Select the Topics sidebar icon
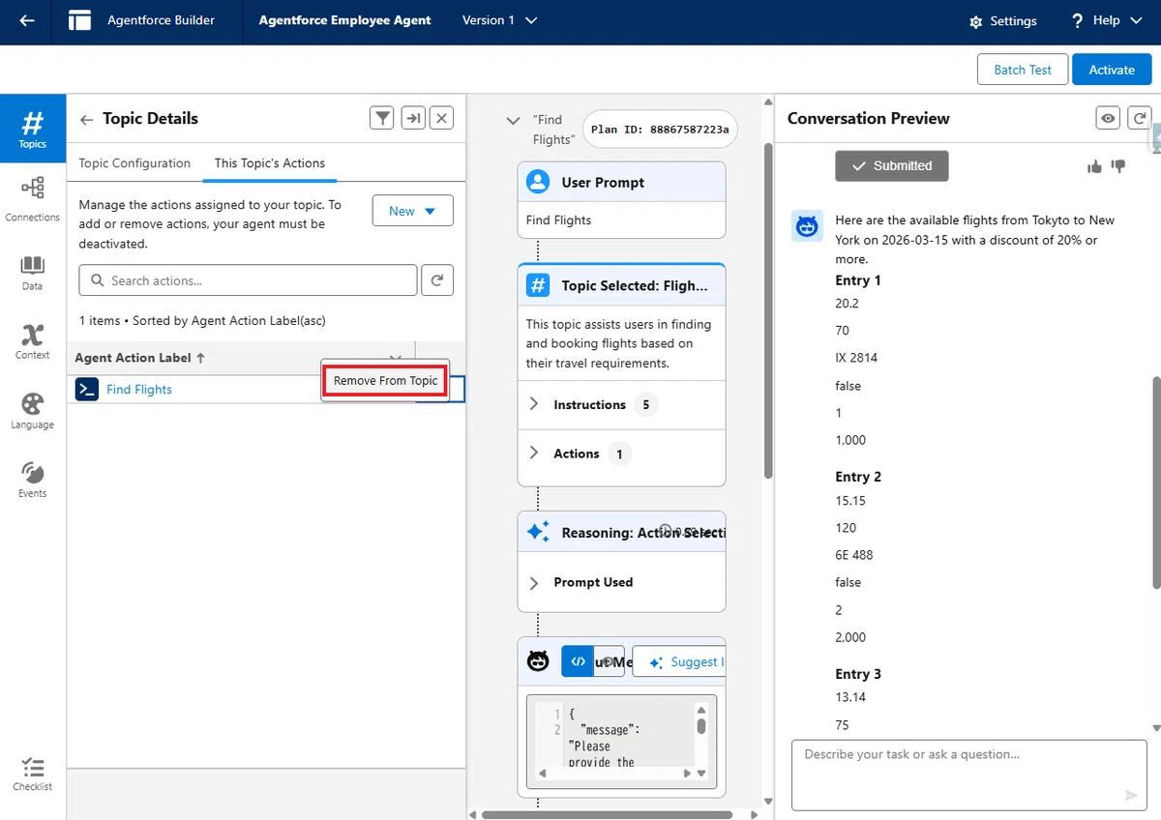Screen dimensions: 1161x820 [33, 130]
